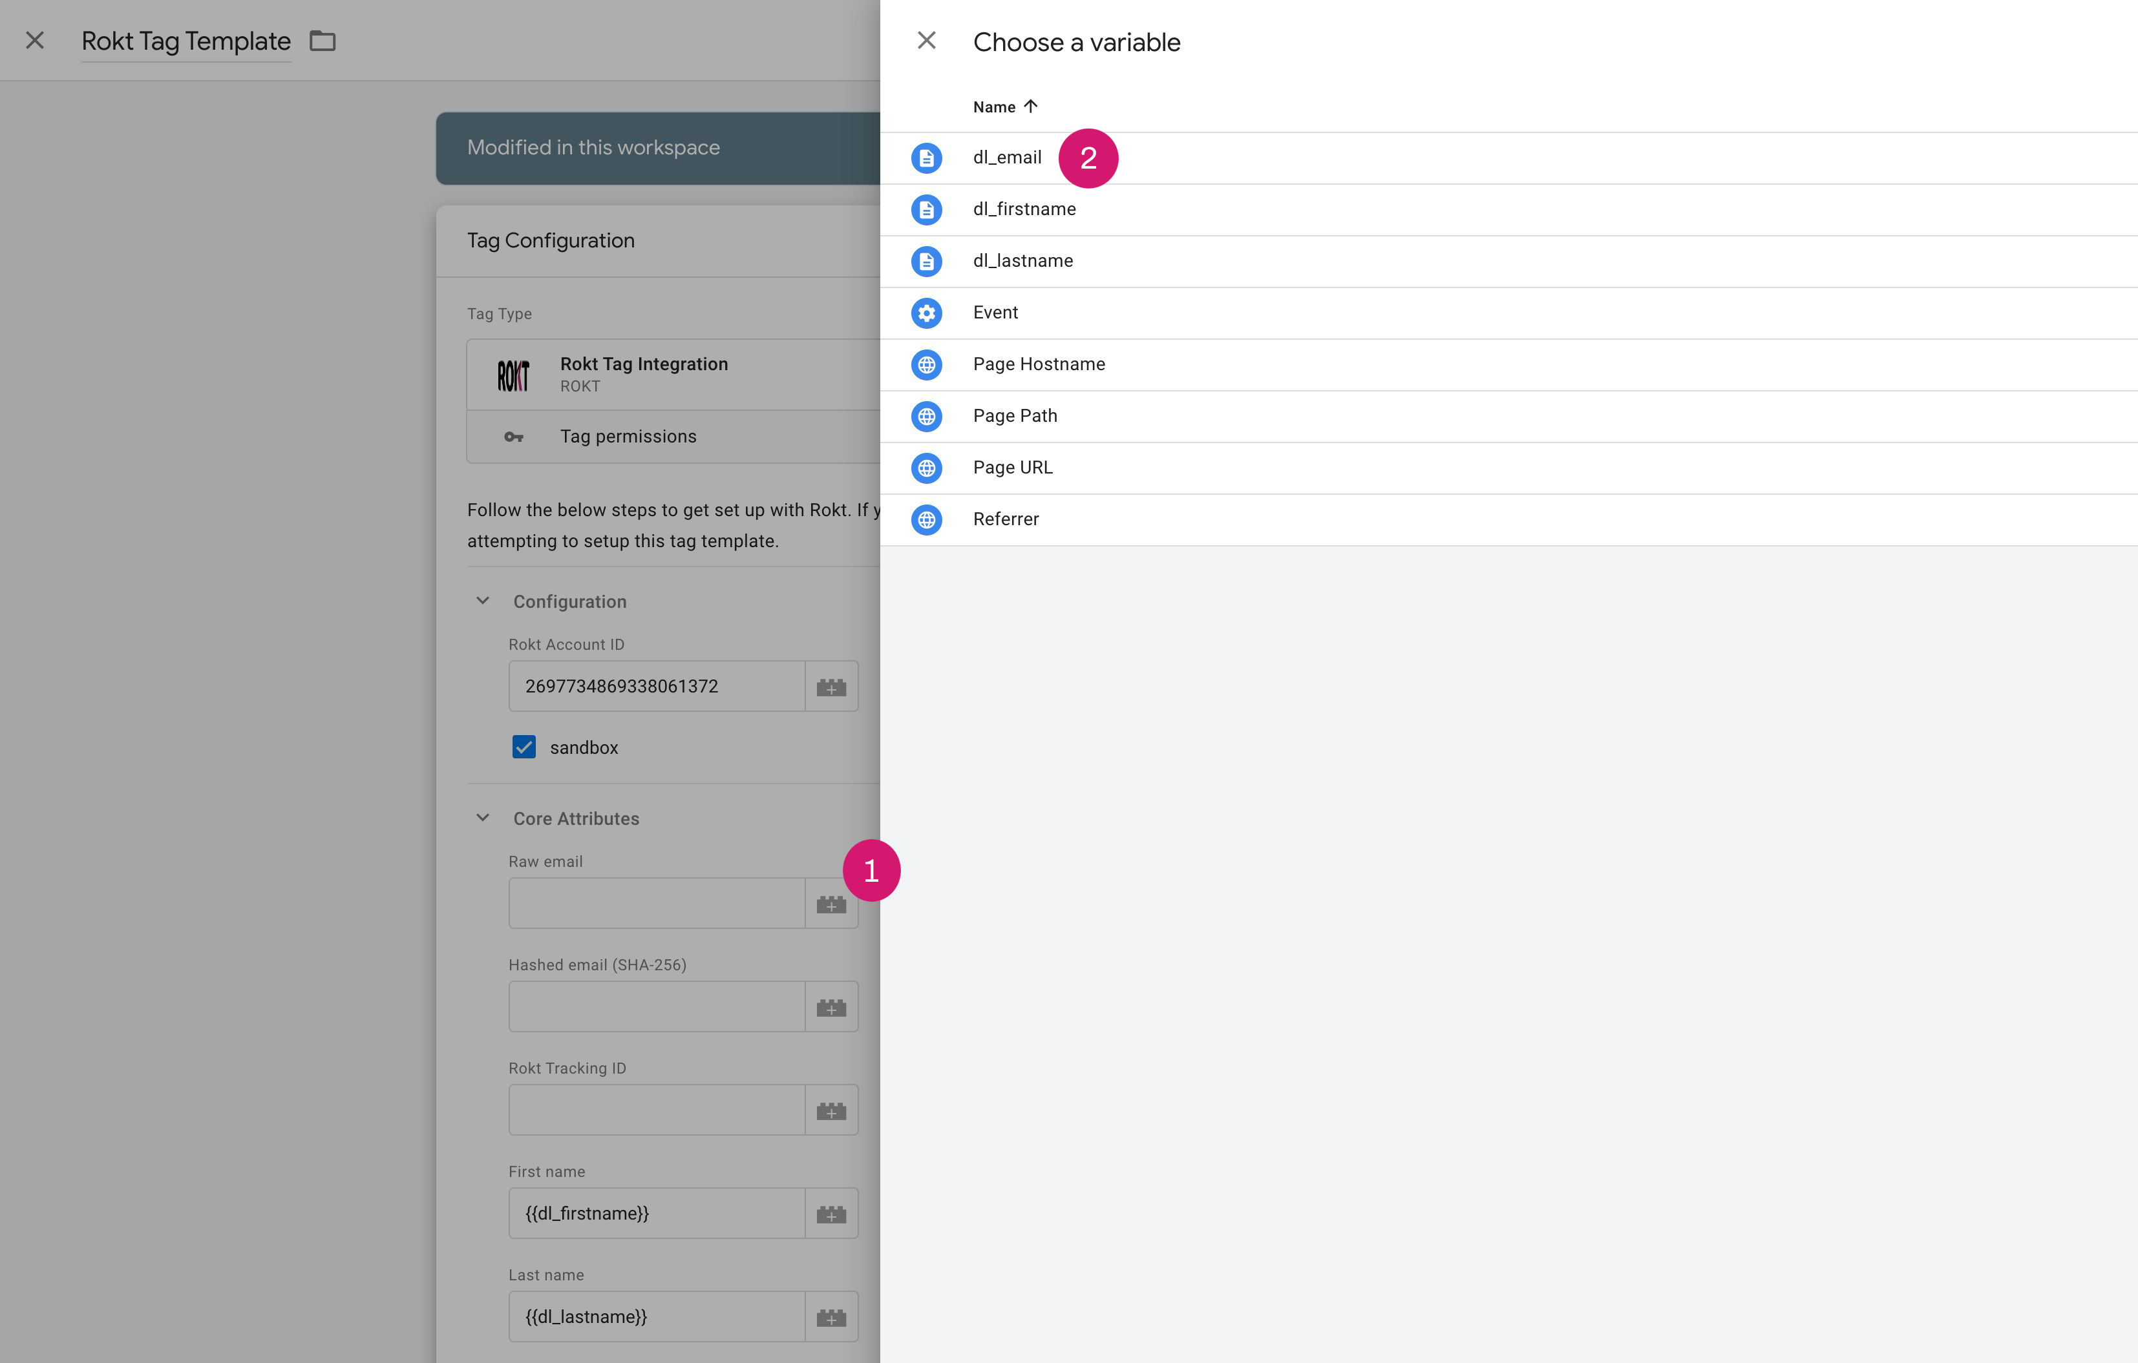Select the Page URL variable
This screenshot has width=2138, height=1363.
[x=1508, y=468]
